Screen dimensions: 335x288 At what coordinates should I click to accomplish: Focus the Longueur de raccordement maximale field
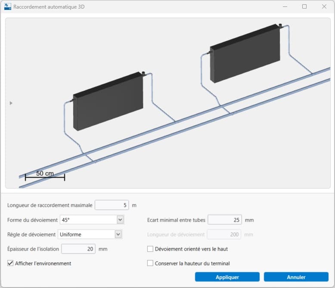(112, 205)
